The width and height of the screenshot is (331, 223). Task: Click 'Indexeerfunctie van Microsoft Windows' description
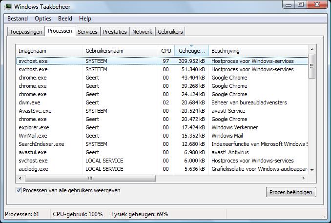pos(259,144)
